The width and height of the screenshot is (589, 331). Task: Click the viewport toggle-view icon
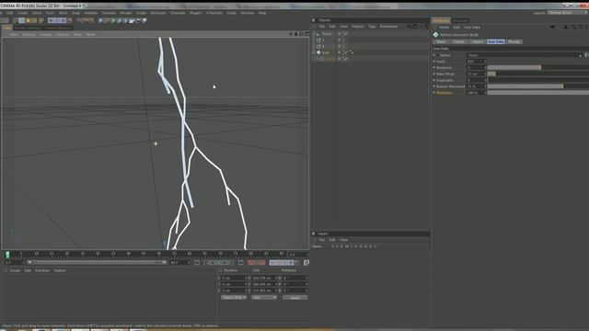306,34
